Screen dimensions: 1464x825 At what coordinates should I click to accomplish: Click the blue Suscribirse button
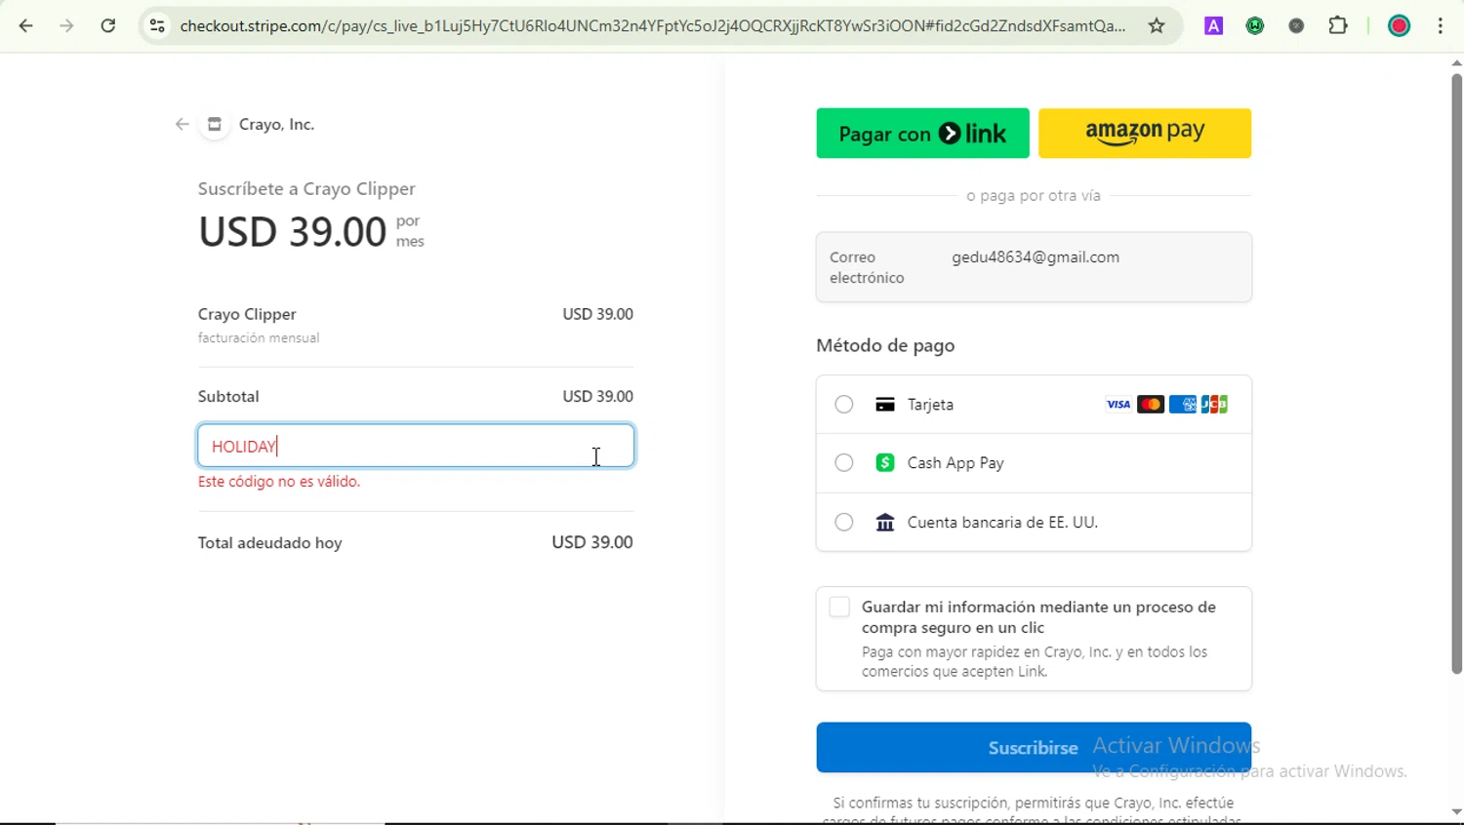tap(1034, 748)
